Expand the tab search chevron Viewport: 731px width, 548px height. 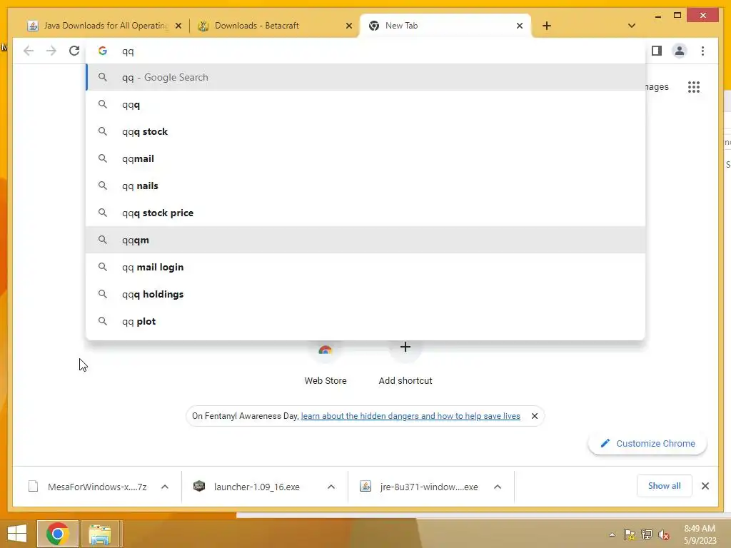(631, 26)
